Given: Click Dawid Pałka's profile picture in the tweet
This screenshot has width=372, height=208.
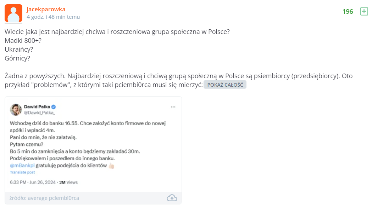Looking at the screenshot, I should pyautogui.click(x=15, y=109).
